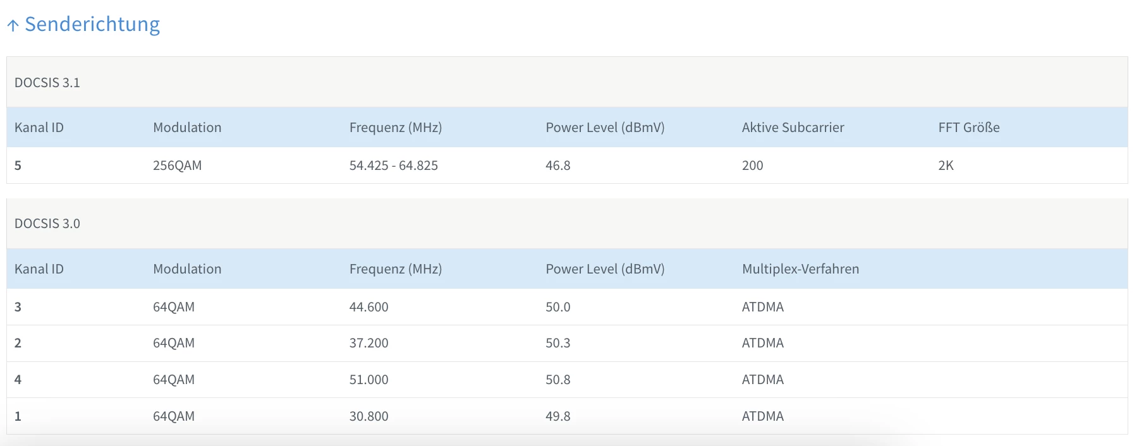Click the DOCSIS 3.0 table title
Viewport: 1139px width, 446px height.
[x=47, y=224]
